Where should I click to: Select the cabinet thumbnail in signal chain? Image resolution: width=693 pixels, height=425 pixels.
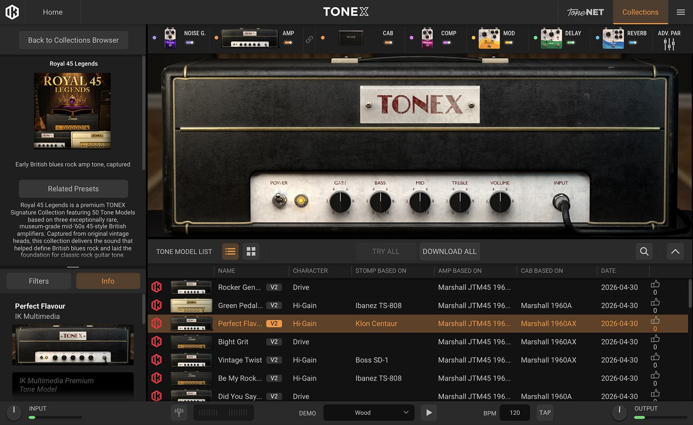(351, 38)
